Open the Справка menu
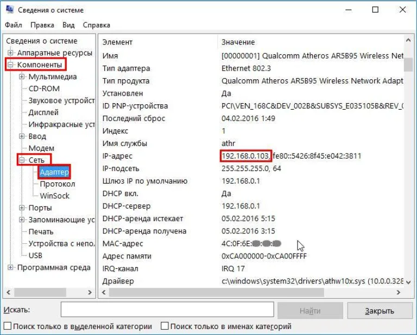 click(x=96, y=25)
